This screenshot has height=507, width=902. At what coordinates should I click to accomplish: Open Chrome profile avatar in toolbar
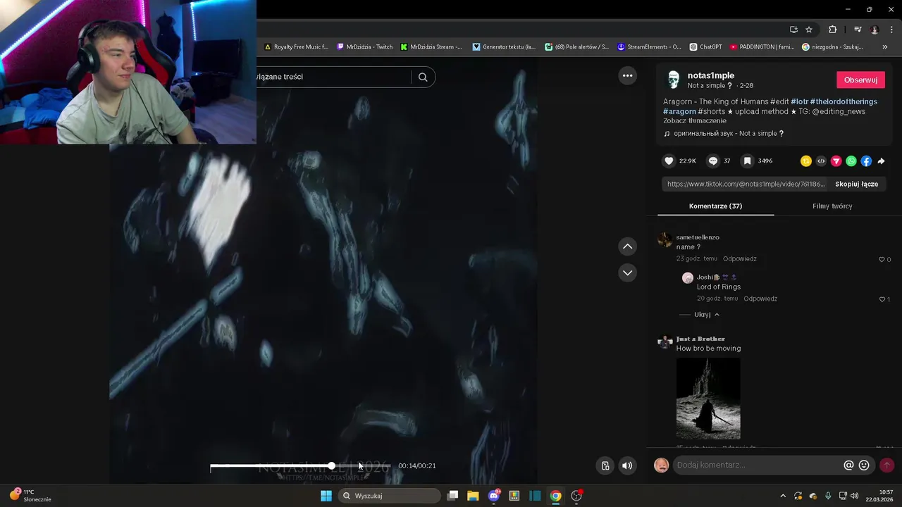(x=875, y=30)
